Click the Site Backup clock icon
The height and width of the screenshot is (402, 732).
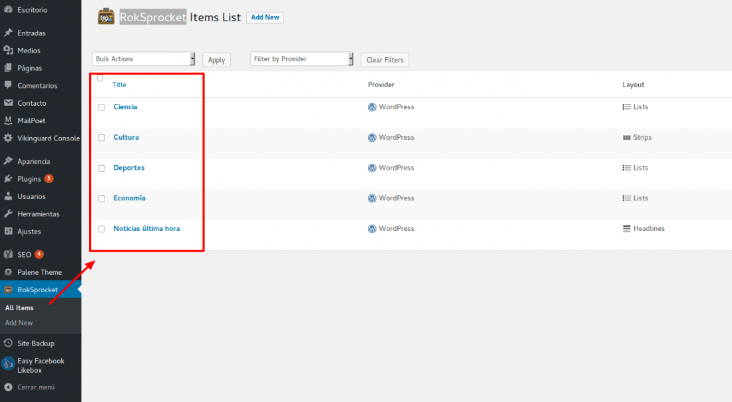click(8, 343)
